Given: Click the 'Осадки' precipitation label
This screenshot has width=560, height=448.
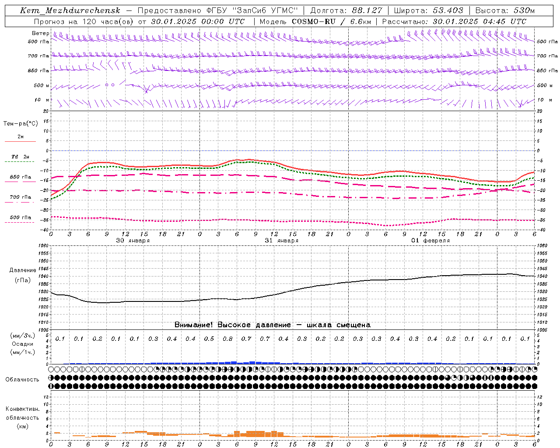Looking at the screenshot, I should coord(23,344).
